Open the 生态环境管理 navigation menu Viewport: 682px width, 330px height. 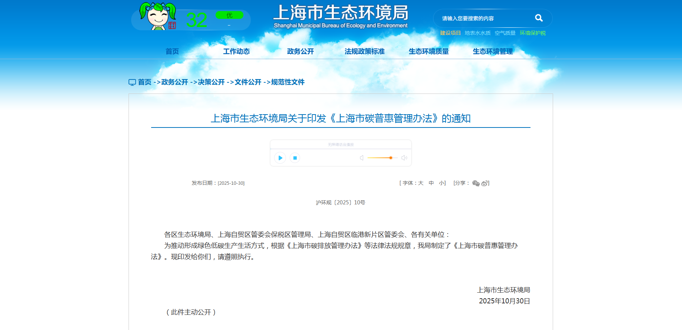[x=493, y=51]
